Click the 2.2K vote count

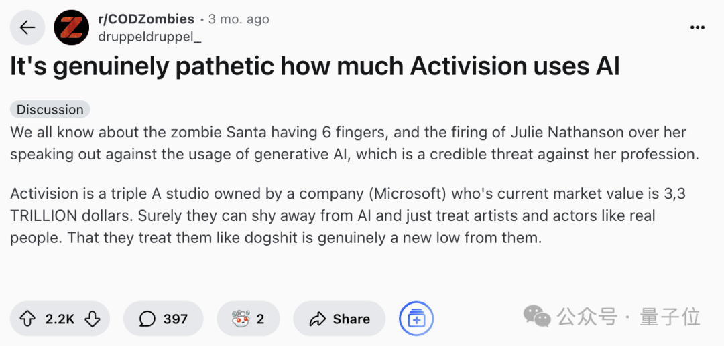click(x=60, y=319)
